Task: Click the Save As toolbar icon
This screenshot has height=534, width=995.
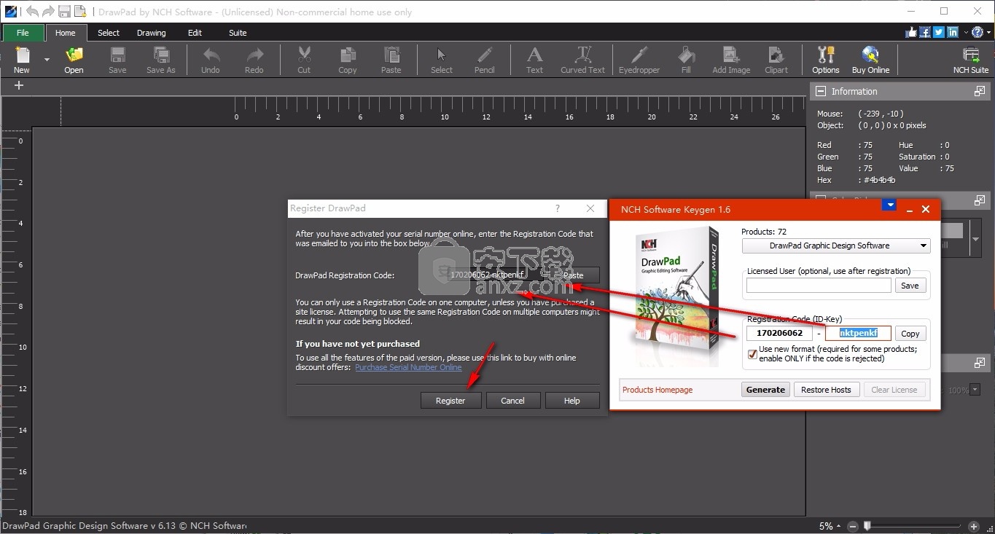Action: pyautogui.click(x=160, y=60)
